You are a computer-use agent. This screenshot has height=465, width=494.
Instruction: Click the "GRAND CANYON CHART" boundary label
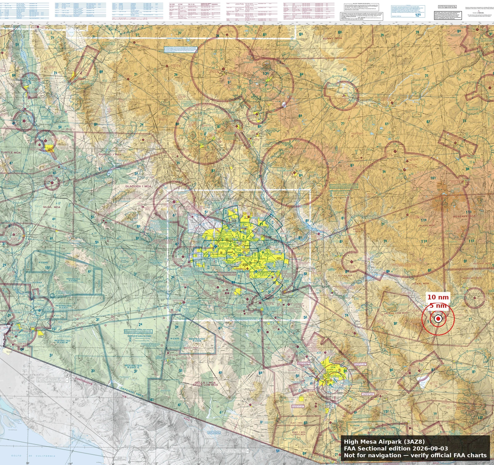coord(175,38)
